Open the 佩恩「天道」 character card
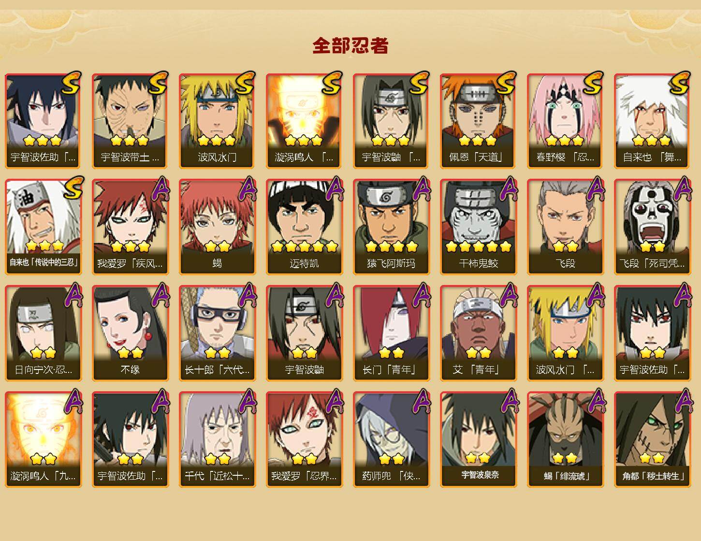 478,121
